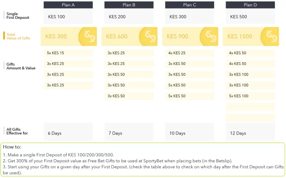Click the Total Value of Gifts label
Viewport: 286px width, 178px height.
pyautogui.click(x=18, y=36)
